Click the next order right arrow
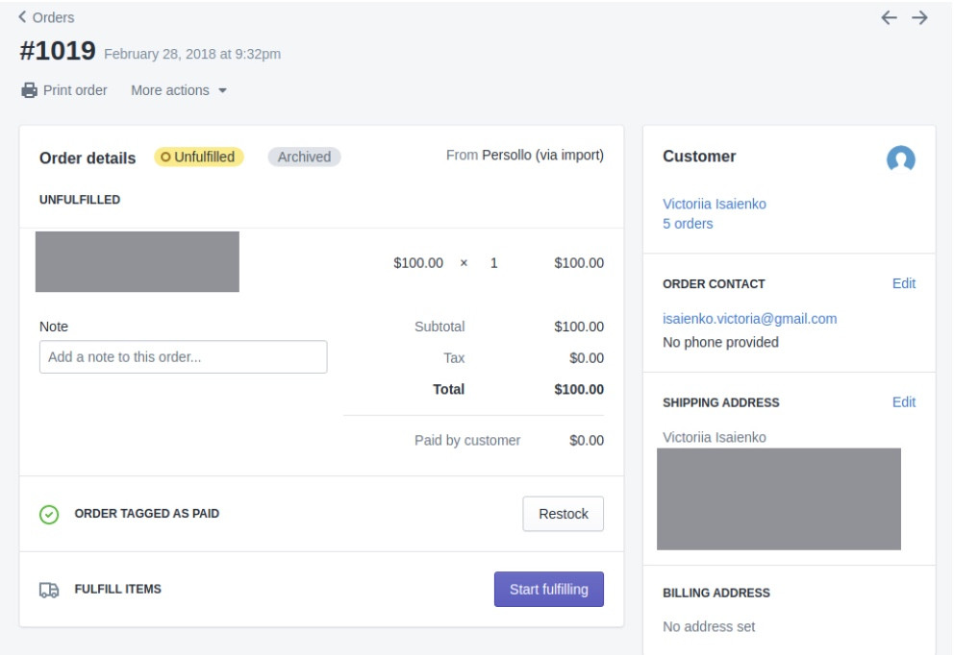This screenshot has height=655, width=954. coord(920,17)
